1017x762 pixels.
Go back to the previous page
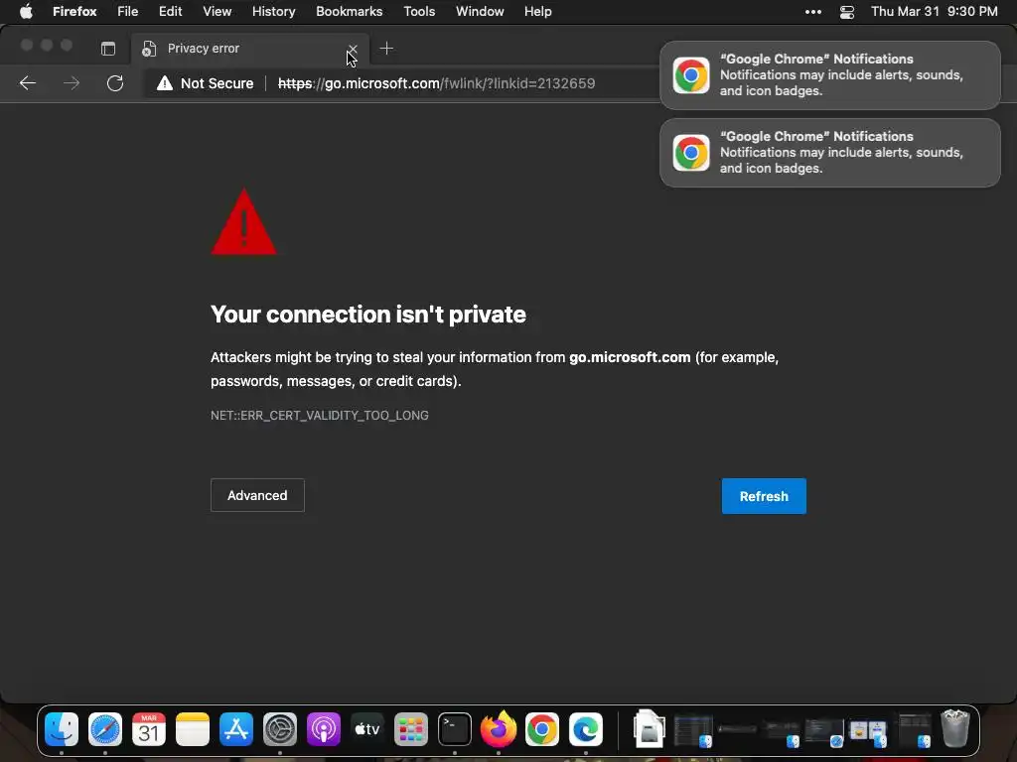point(28,83)
